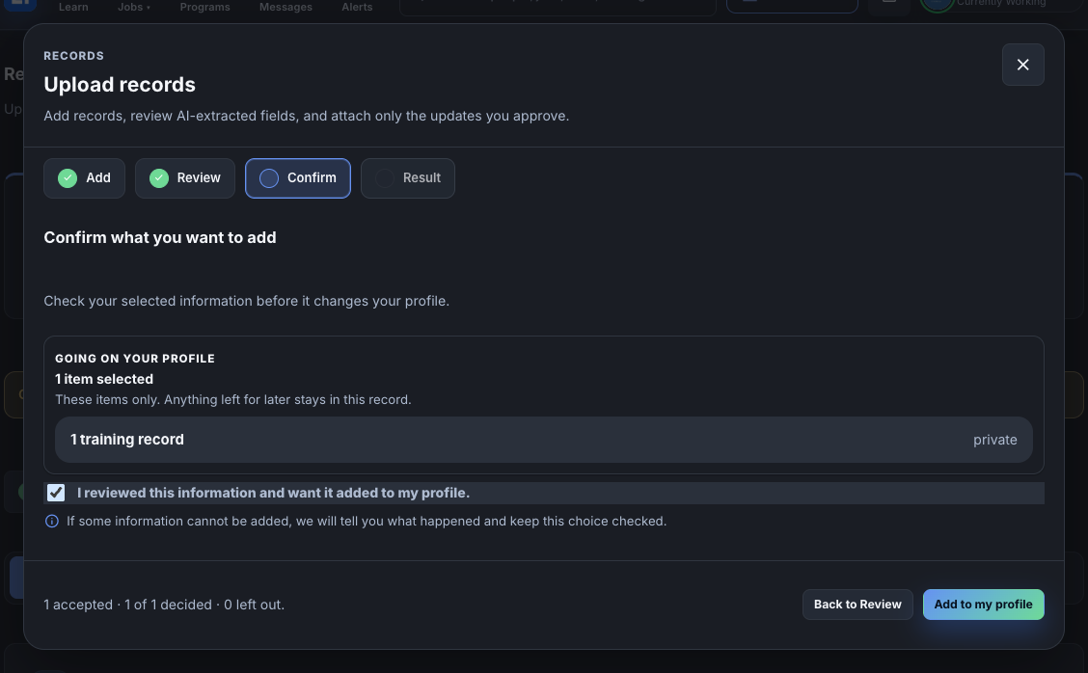Viewport: 1088px width, 673px height.
Task: Click the private label on training record
Action: [995, 440]
